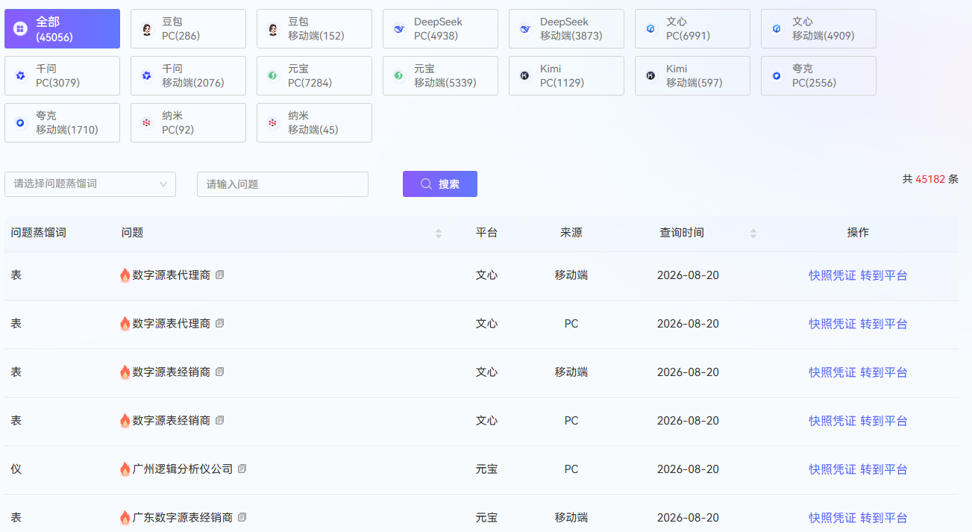Click the 全部 grid icon
The width and height of the screenshot is (972, 532).
21,29
